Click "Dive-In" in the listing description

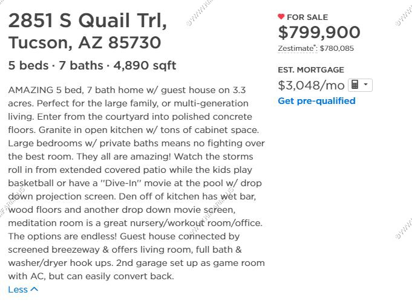121,183
